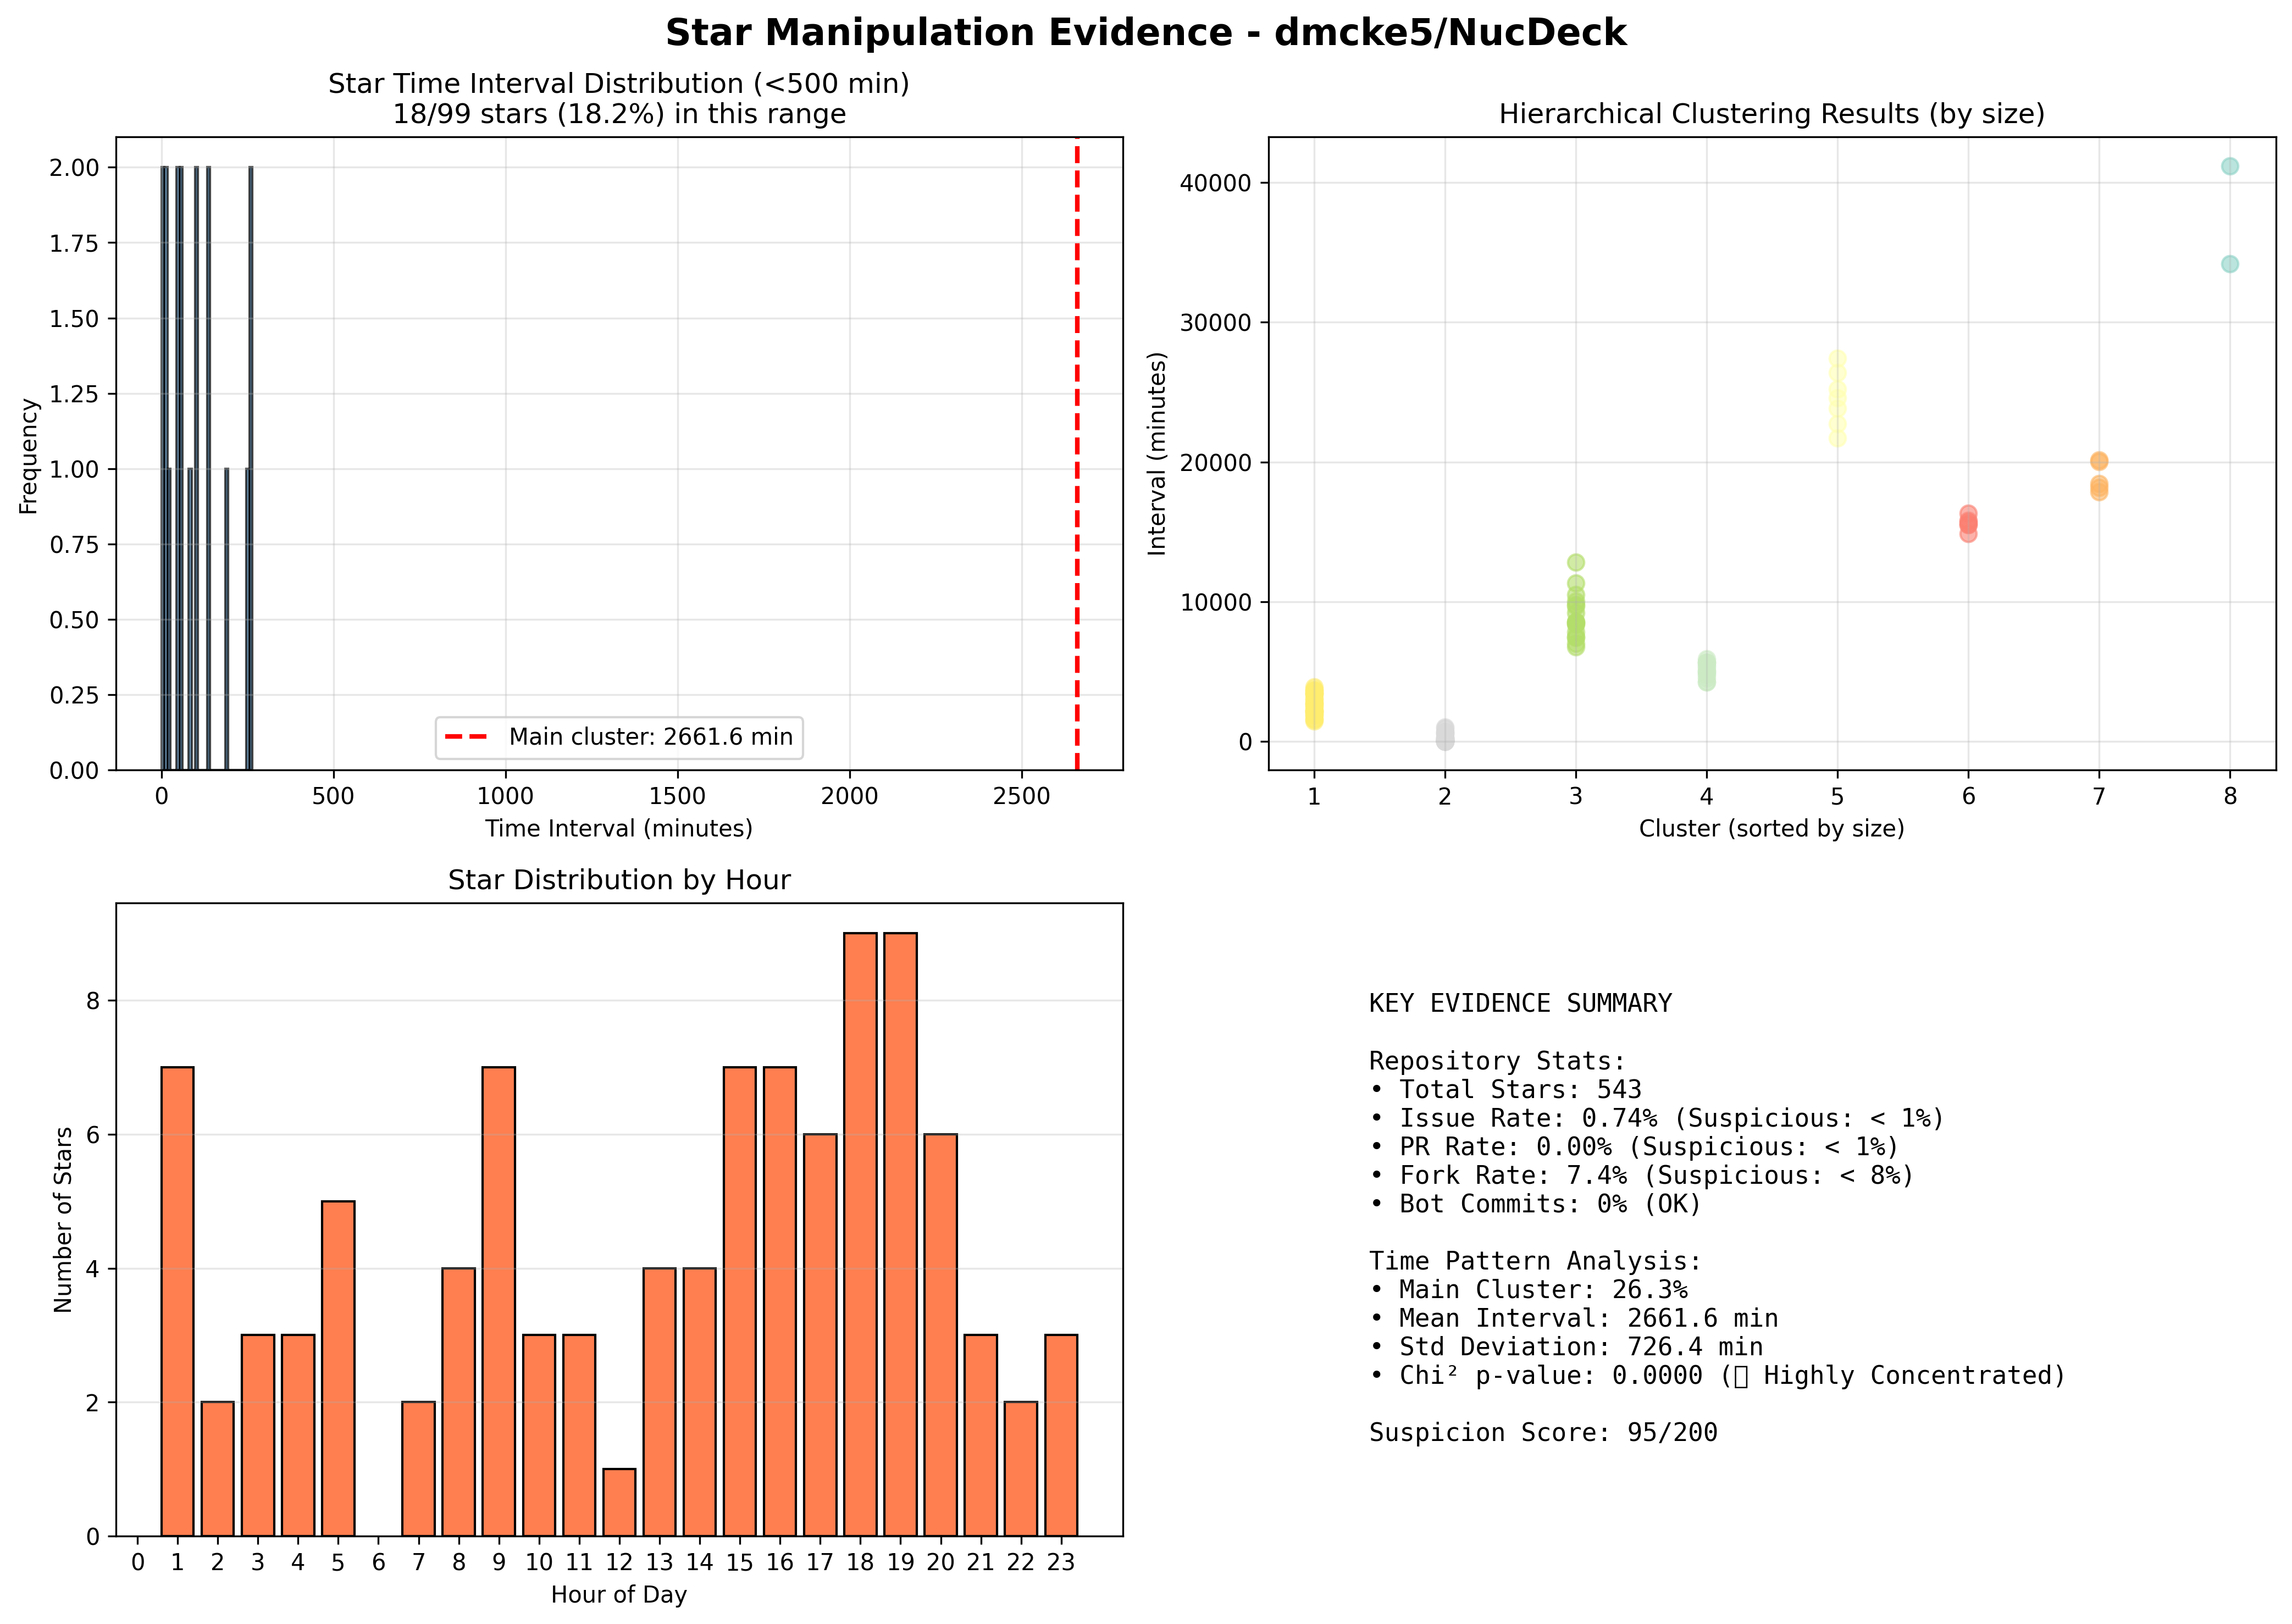The image size is (2292, 1624).
Task: Click the pale green points in cluster 4
Action: click(1706, 671)
